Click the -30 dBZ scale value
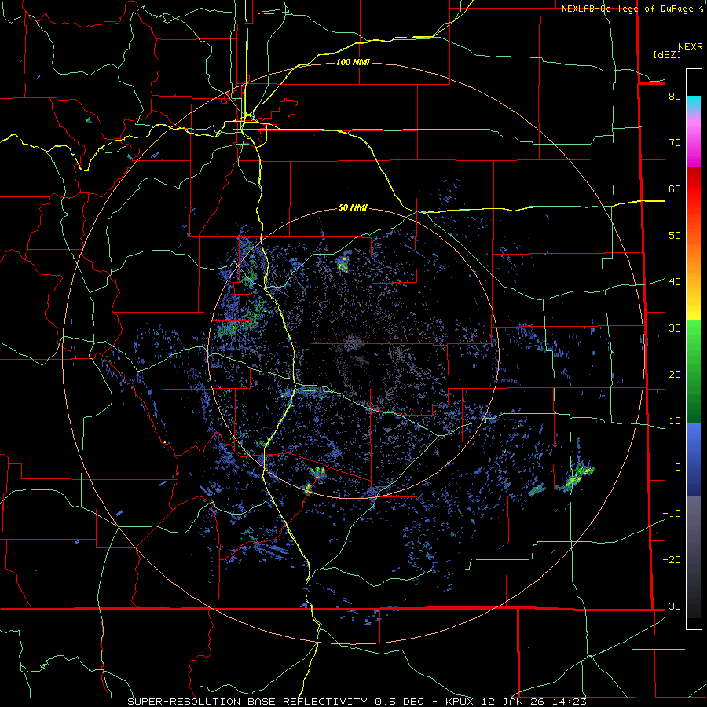Viewport: 707px width, 707px height. (x=672, y=606)
